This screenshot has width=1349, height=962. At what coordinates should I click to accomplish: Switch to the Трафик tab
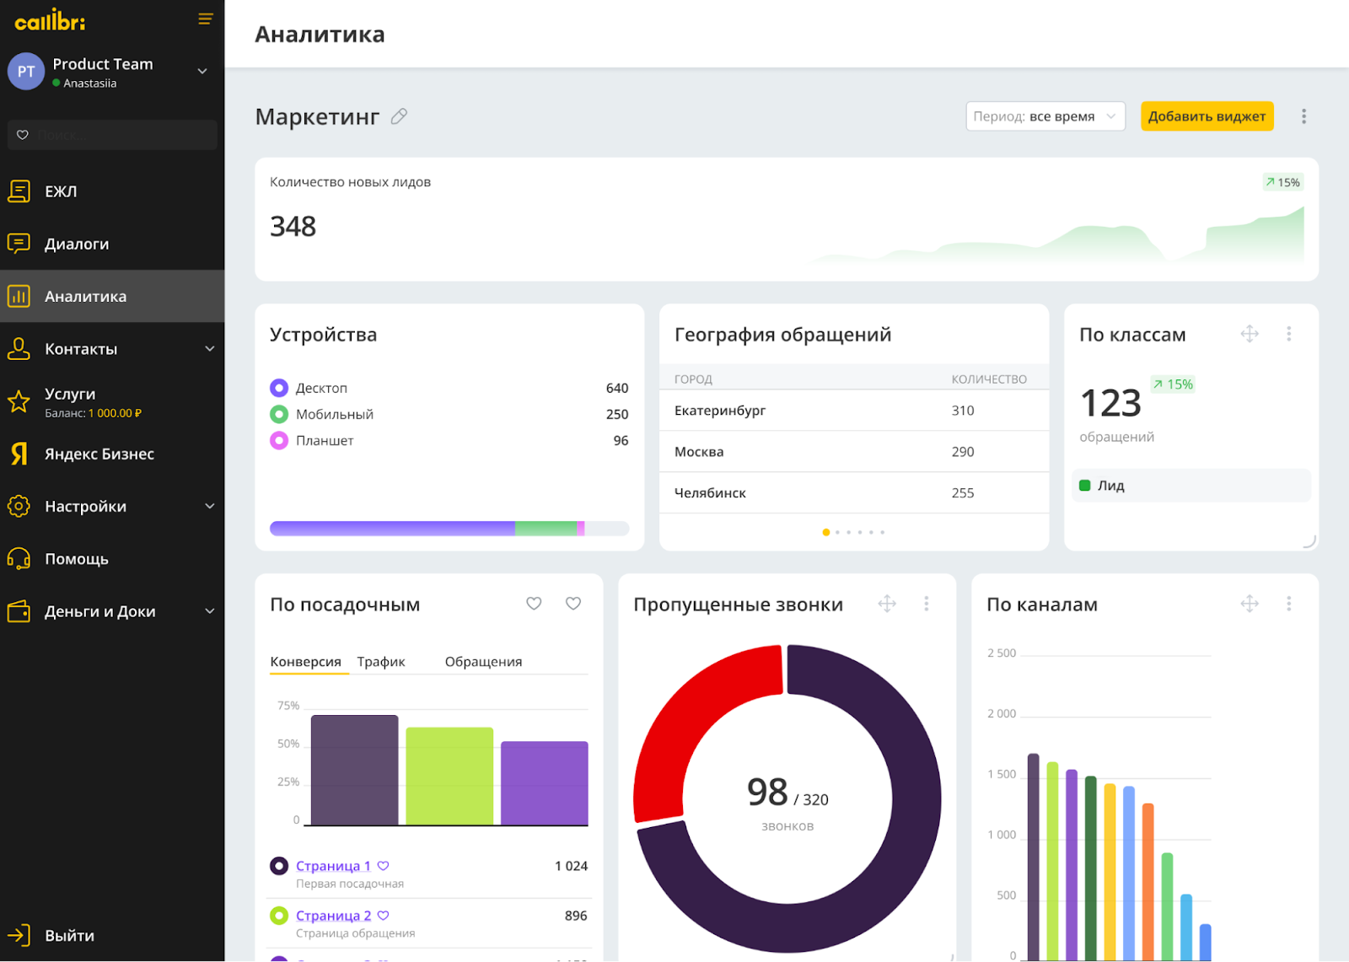click(380, 662)
